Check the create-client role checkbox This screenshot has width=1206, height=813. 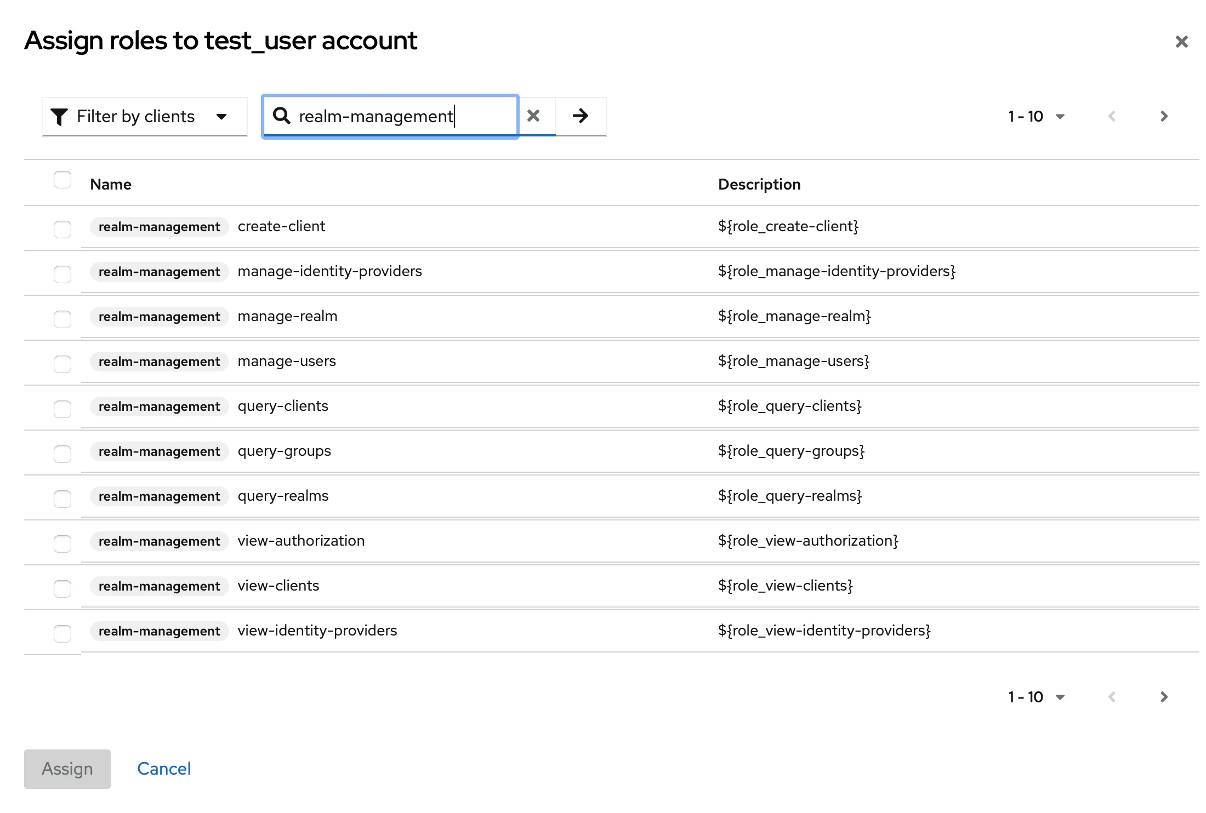point(62,229)
